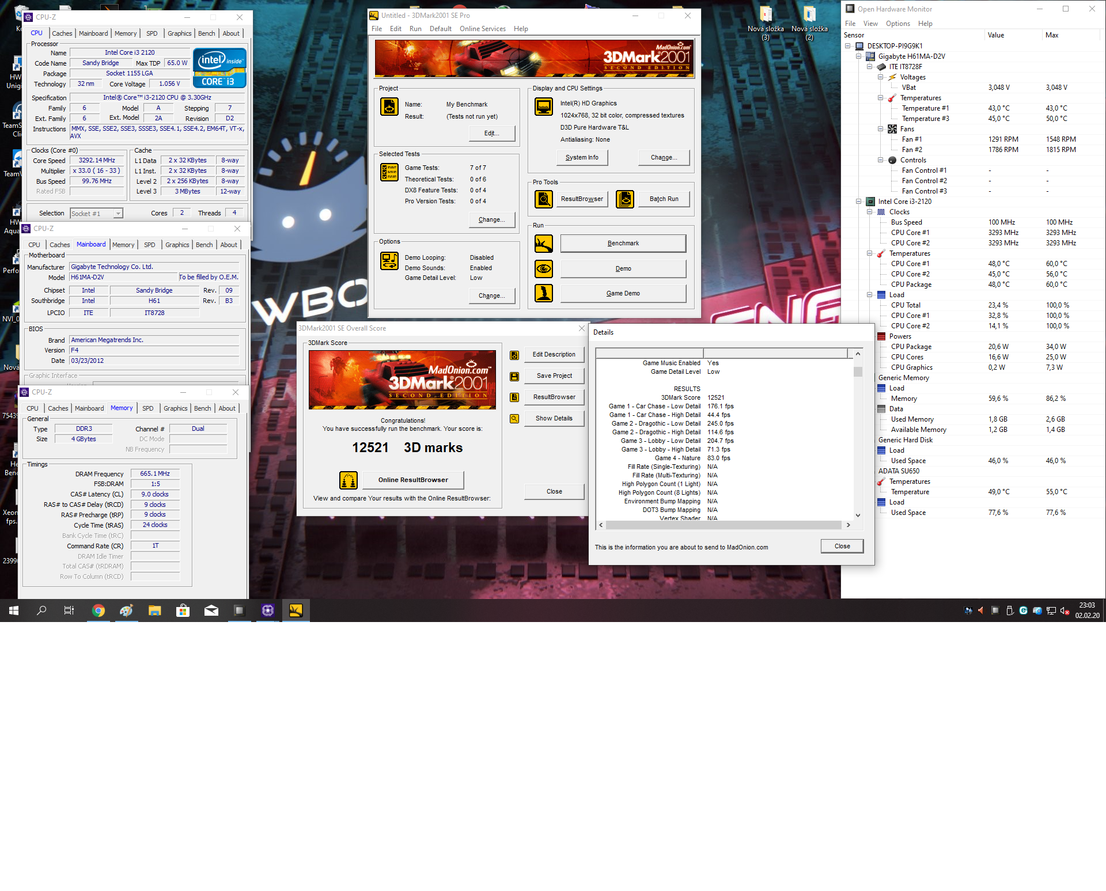Open the Windows Start menu

pyautogui.click(x=14, y=611)
